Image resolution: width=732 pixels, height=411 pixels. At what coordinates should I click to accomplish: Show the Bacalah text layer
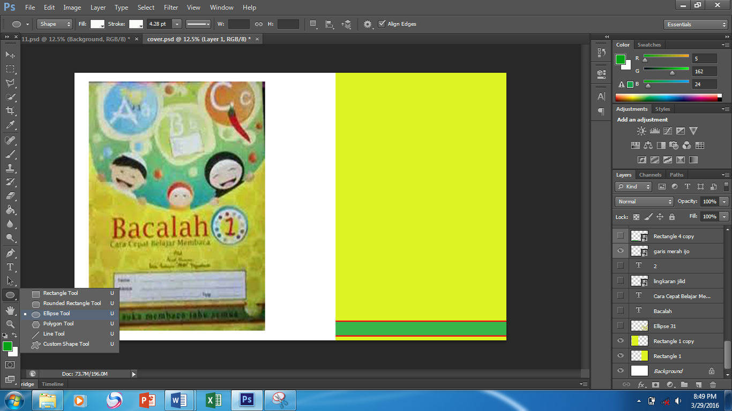621,311
